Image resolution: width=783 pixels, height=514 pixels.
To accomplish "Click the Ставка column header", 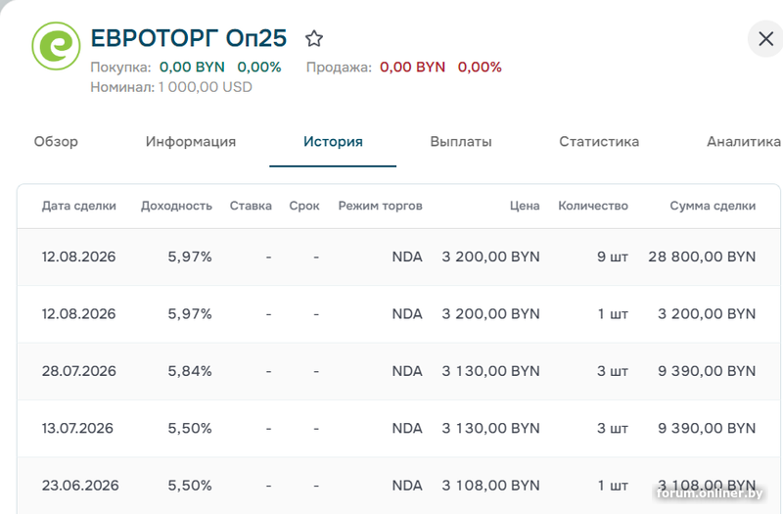I will (x=251, y=206).
